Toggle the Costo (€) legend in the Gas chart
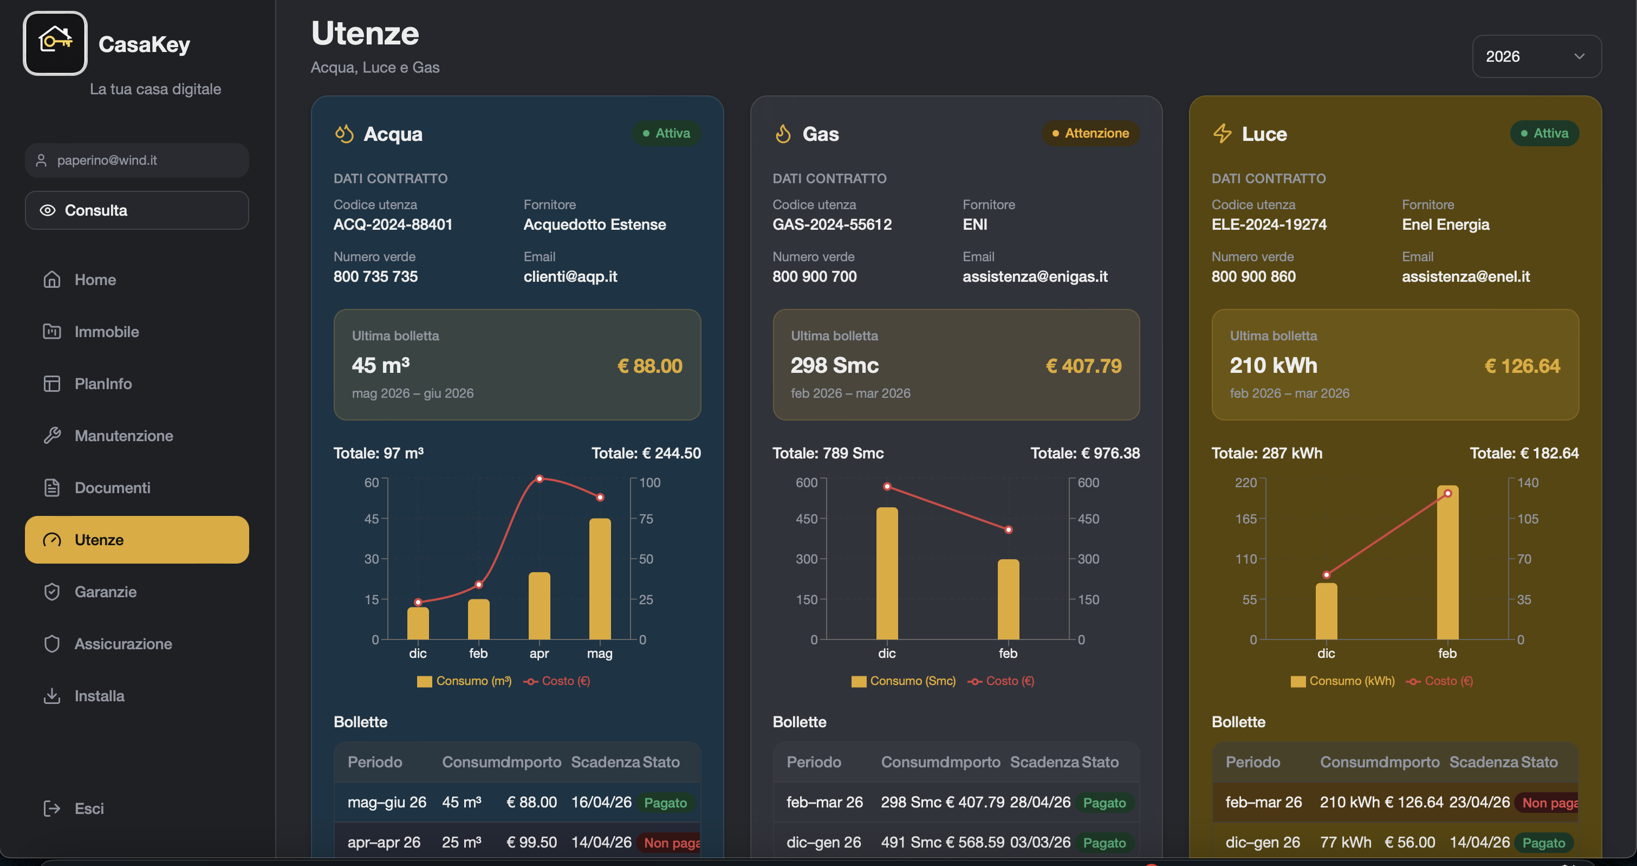The width and height of the screenshot is (1637, 866). coord(1001,681)
